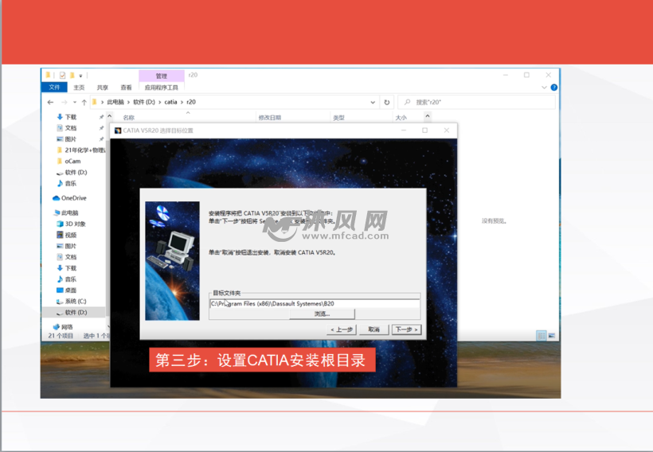Click the search r20 box
The height and width of the screenshot is (452, 653).
(x=476, y=102)
